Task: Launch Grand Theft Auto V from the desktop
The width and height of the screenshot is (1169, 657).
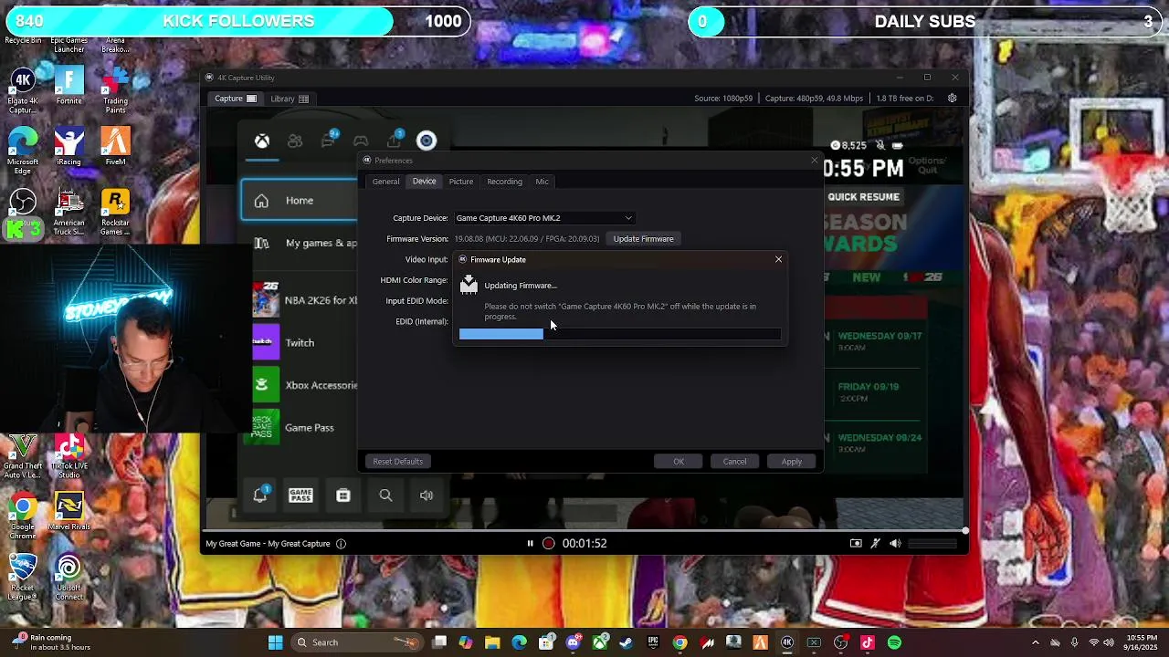Action: coord(23,456)
